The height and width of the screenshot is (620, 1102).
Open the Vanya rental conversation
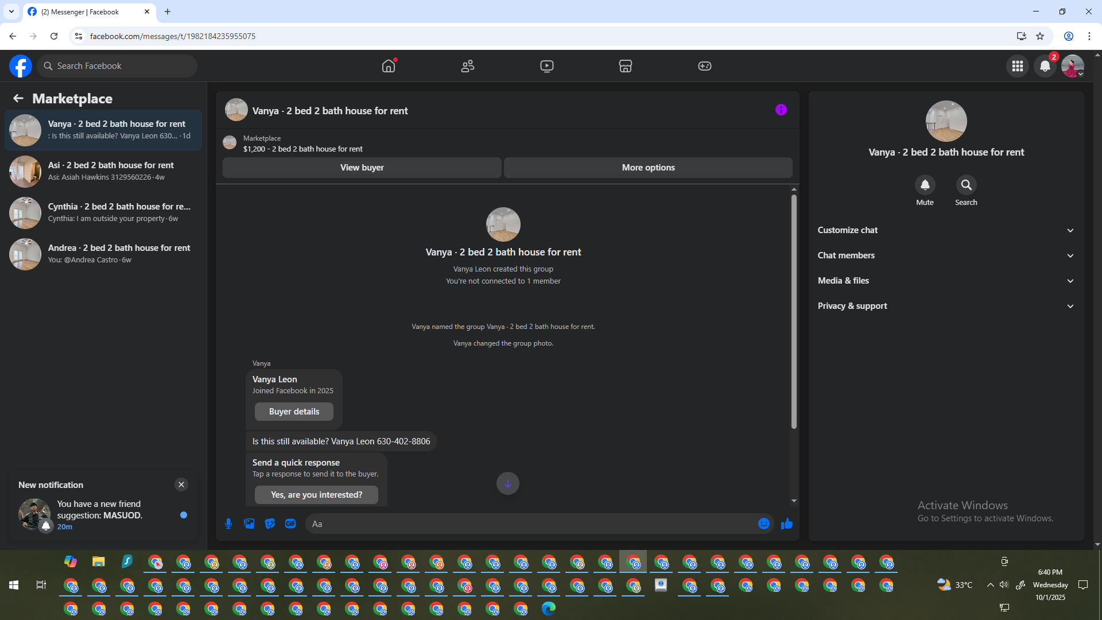click(103, 130)
